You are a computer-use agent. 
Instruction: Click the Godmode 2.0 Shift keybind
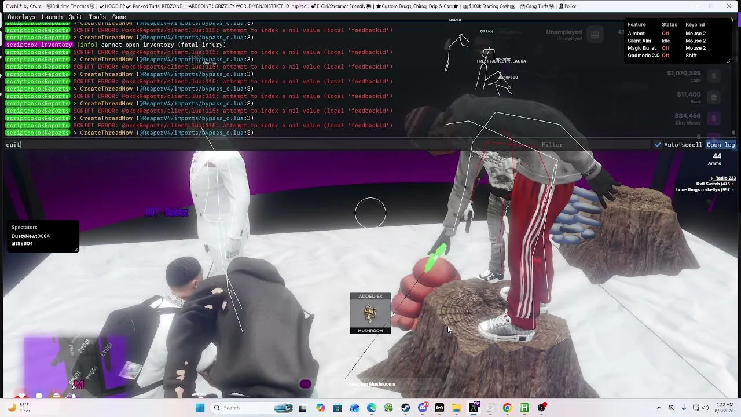(x=691, y=56)
